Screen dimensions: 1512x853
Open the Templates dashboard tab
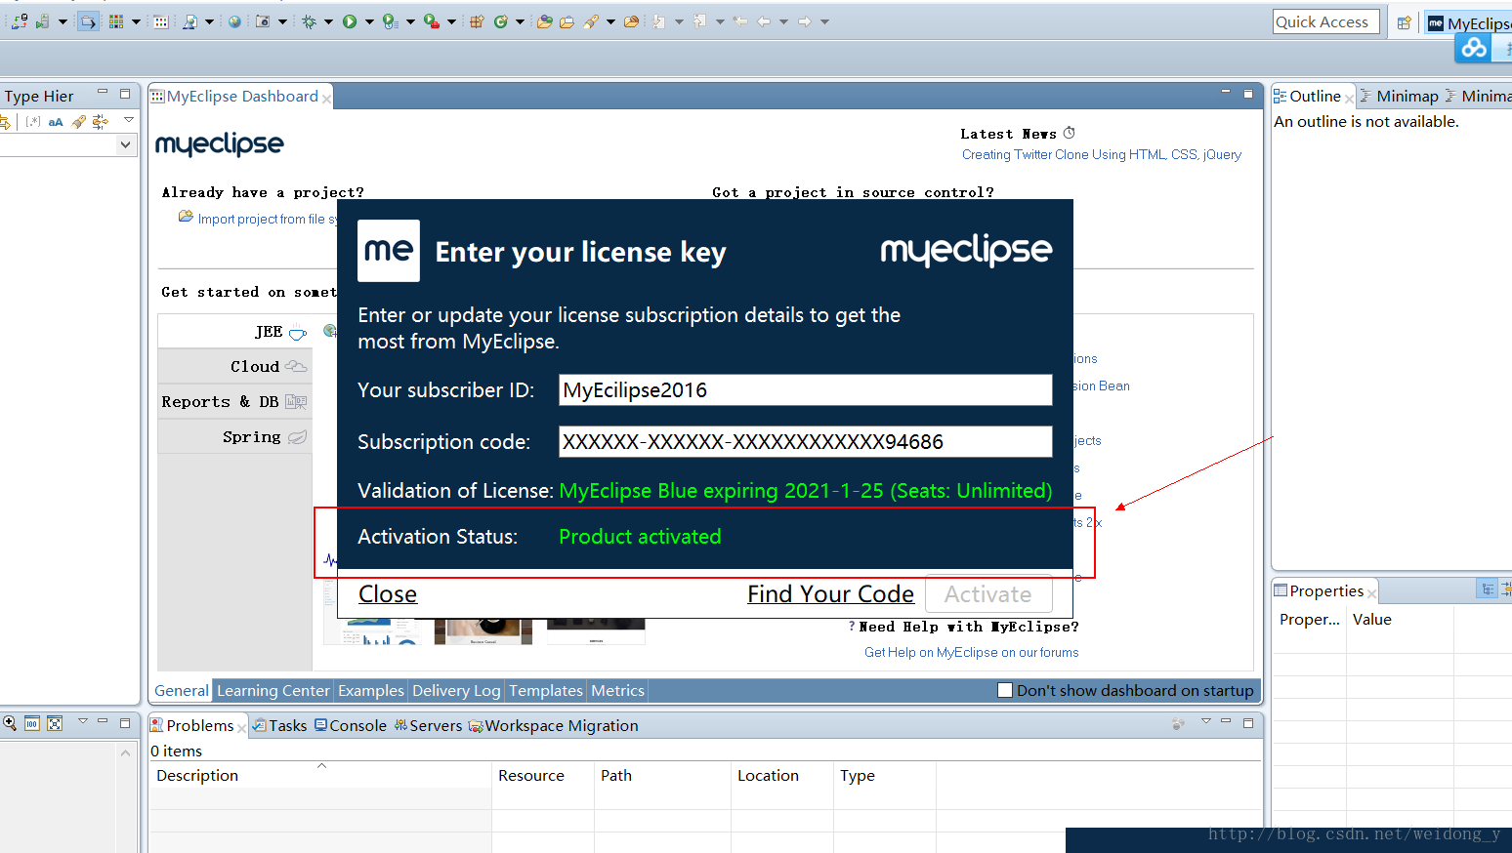tap(546, 690)
